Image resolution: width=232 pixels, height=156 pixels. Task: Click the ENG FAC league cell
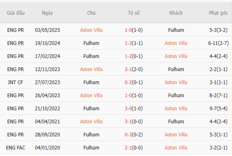click(16, 147)
